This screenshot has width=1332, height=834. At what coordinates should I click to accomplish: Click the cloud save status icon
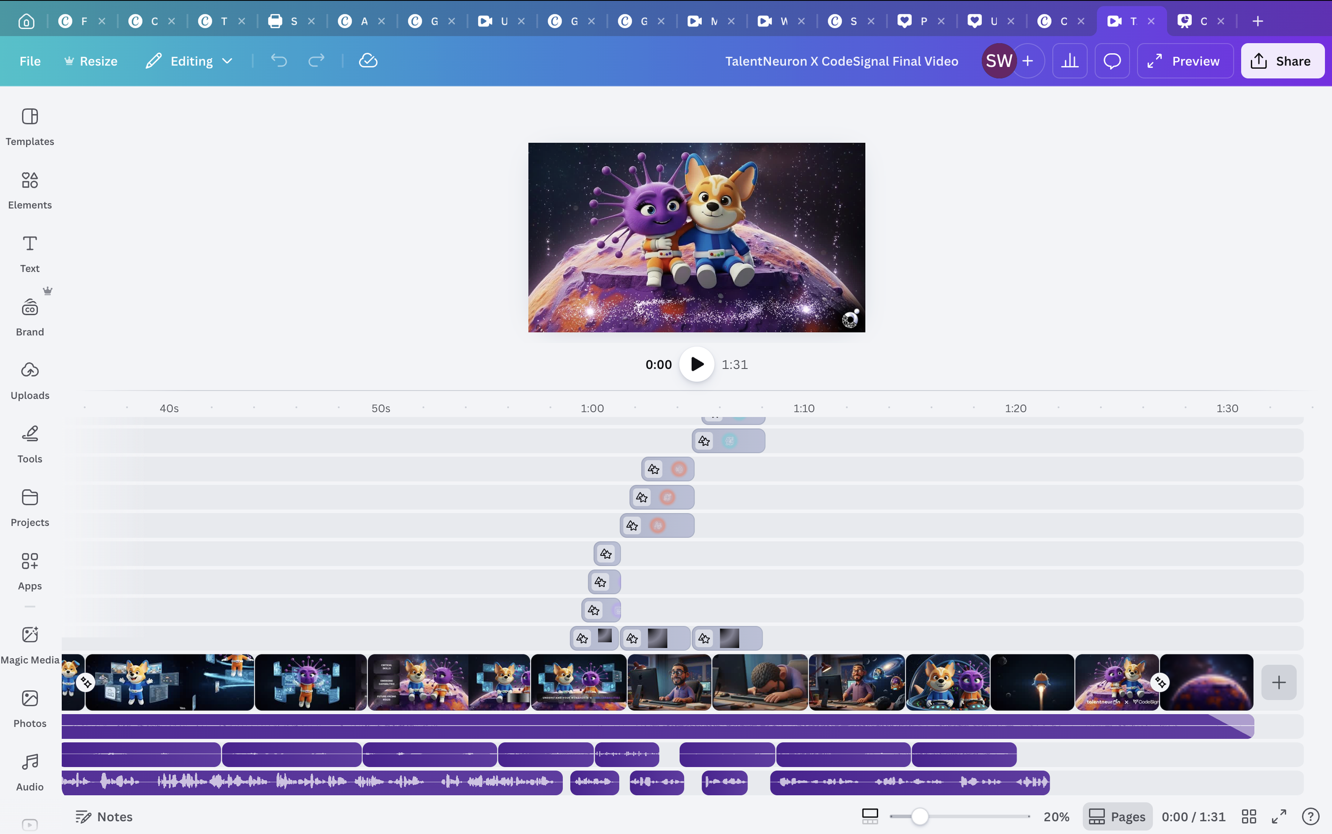[x=368, y=61]
